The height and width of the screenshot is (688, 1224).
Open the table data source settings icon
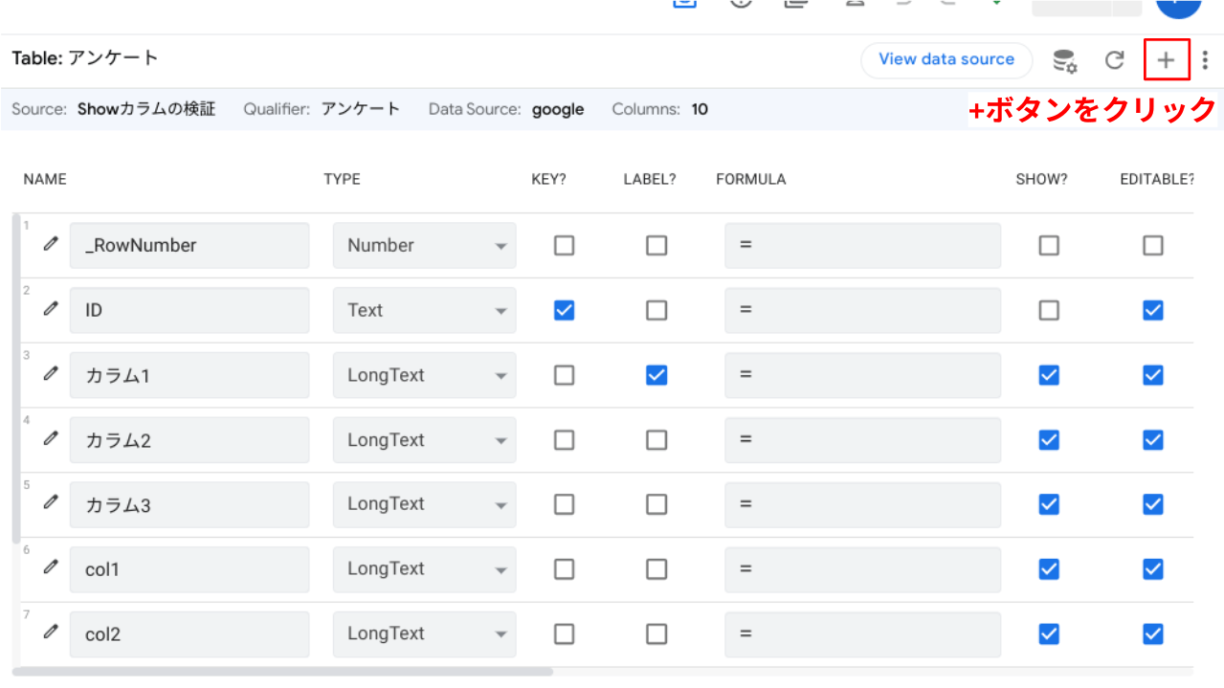[x=1064, y=61]
